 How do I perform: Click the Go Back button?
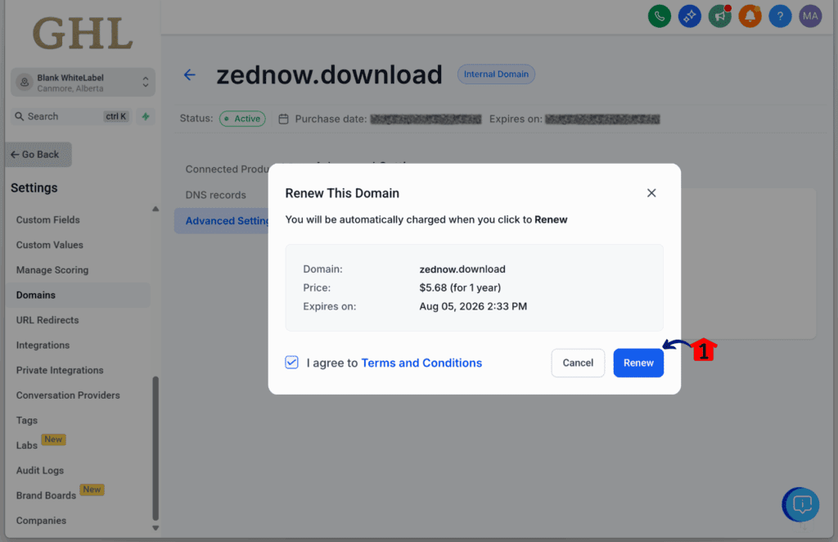pos(38,155)
